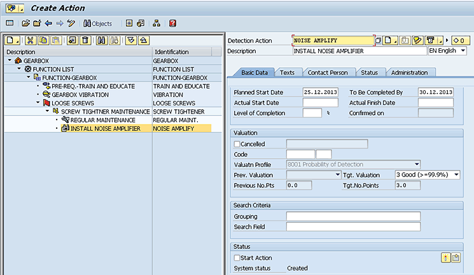
Task: Collapse the FUNCTION-GEARBOX node
Action: 29,77
